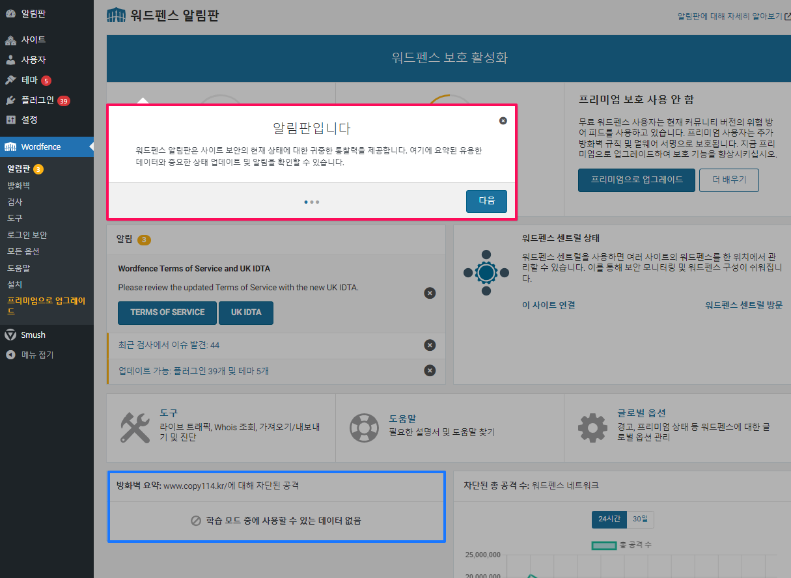Click '워드펜스 센트럴 상태' heading

(561, 238)
